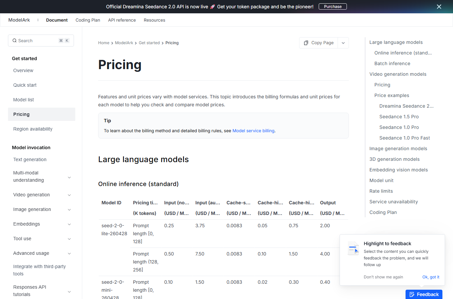Jump to Online inference (standard) in outline

click(403, 53)
